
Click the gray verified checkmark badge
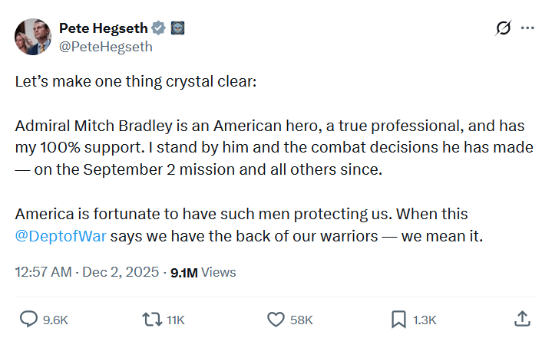159,28
